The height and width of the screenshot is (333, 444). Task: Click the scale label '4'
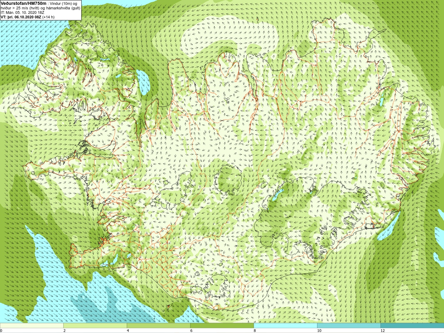(x=128, y=331)
